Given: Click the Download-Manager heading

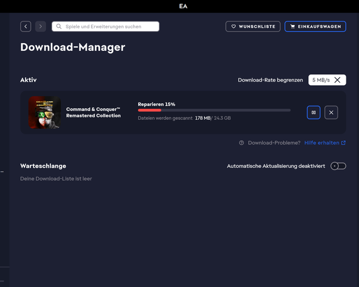Looking at the screenshot, I should pyautogui.click(x=72, y=47).
